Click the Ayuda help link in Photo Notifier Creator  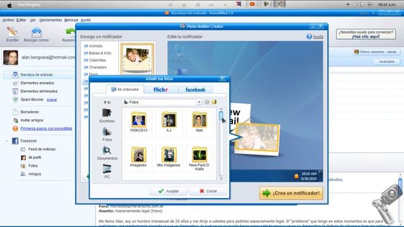point(318,37)
